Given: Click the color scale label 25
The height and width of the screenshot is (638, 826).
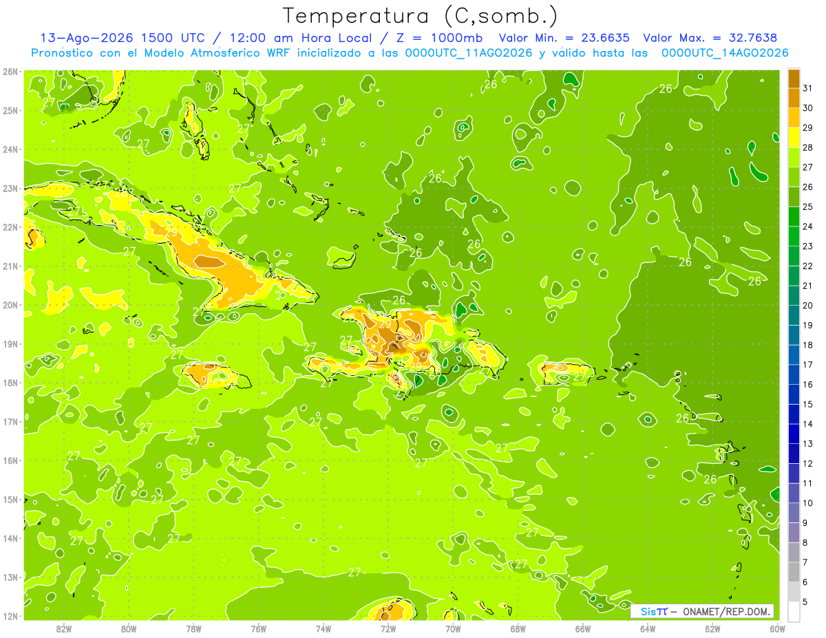Looking at the screenshot, I should point(808,206).
